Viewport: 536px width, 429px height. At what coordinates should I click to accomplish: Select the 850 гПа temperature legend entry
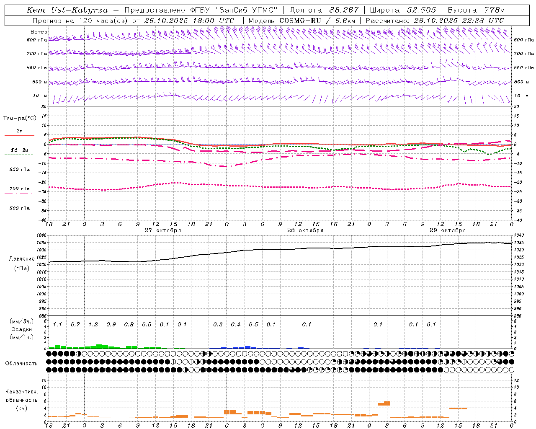(19, 171)
